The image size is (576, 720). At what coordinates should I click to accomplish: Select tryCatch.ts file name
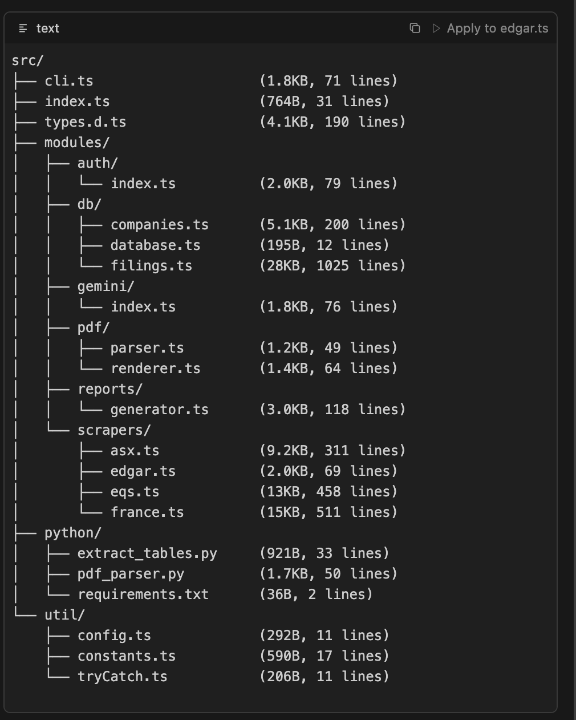coord(123,676)
